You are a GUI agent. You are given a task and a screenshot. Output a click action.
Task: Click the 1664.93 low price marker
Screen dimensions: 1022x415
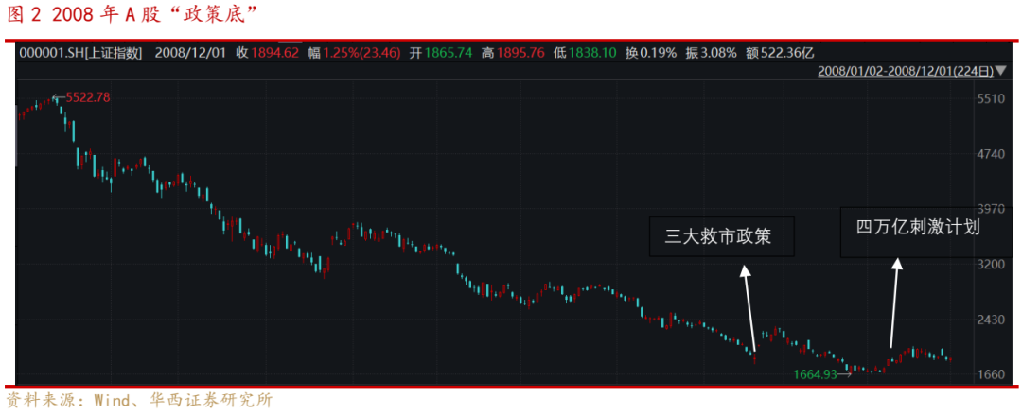(x=818, y=374)
